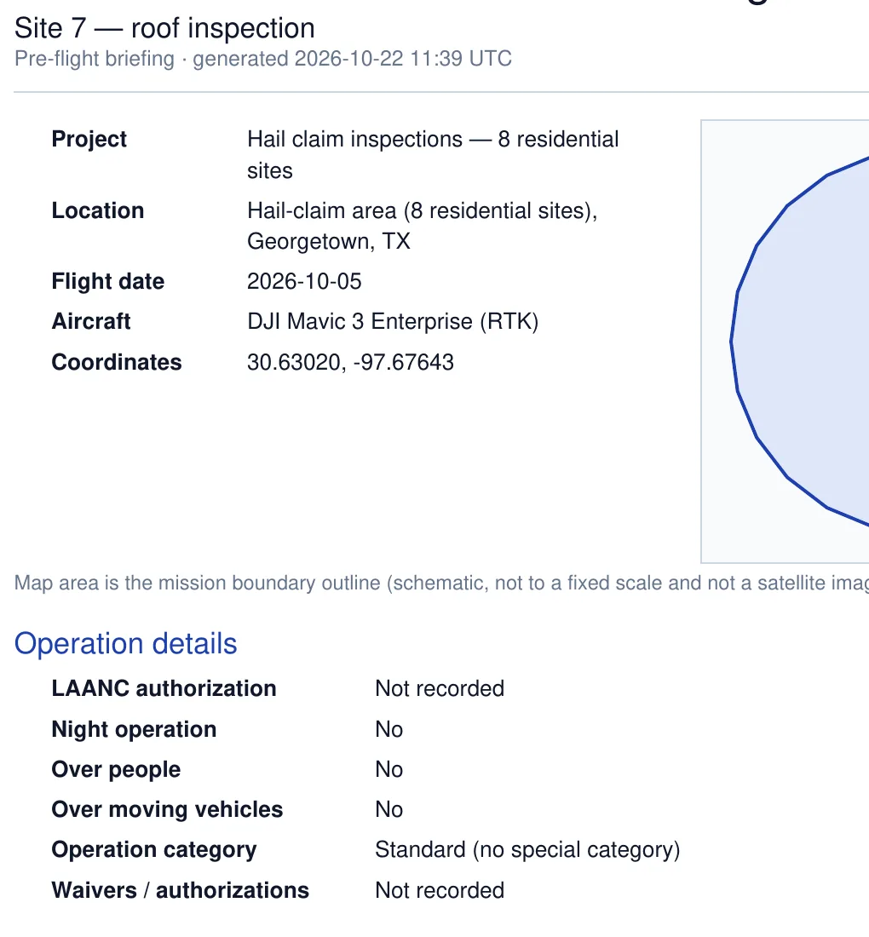Select coordinates value 30.63020, -97.67643
This screenshot has height=937, width=869.
350,362
